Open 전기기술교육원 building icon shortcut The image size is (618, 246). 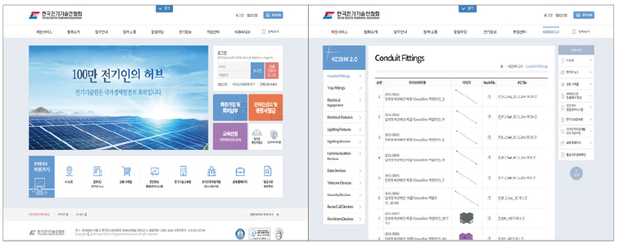pos(183,171)
